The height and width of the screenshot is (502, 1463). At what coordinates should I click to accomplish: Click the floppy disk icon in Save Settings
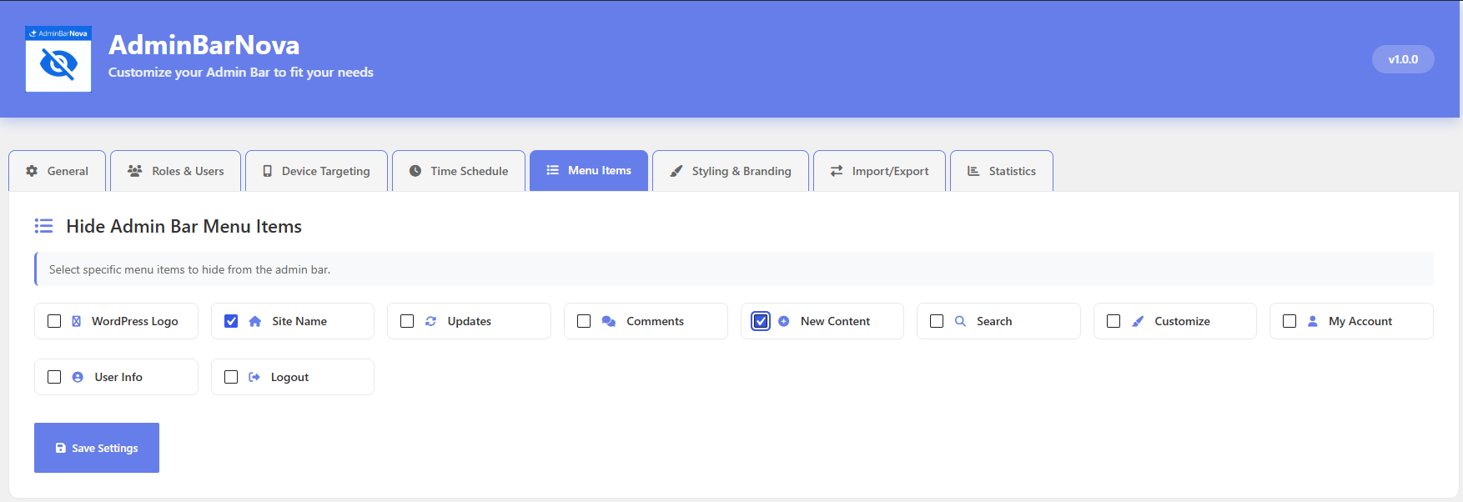pyautogui.click(x=61, y=448)
